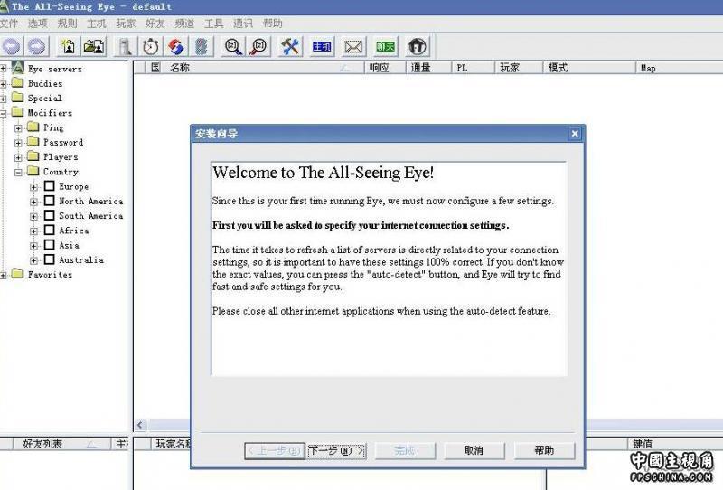Image resolution: width=723 pixels, height=490 pixels.
Task: Select the Ping folder in the tree
Action: click(x=53, y=127)
